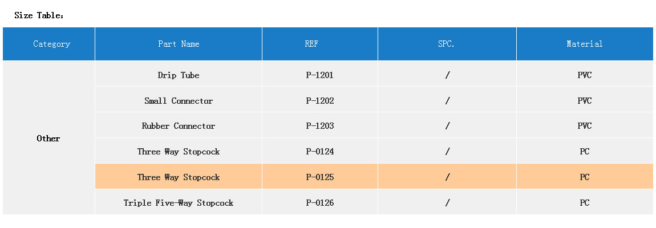
Task: Click the Size Table heading text
Action: 39,15
